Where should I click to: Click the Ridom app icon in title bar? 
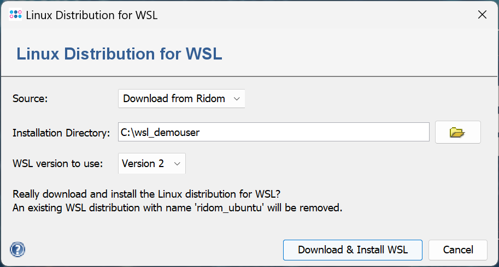point(16,15)
